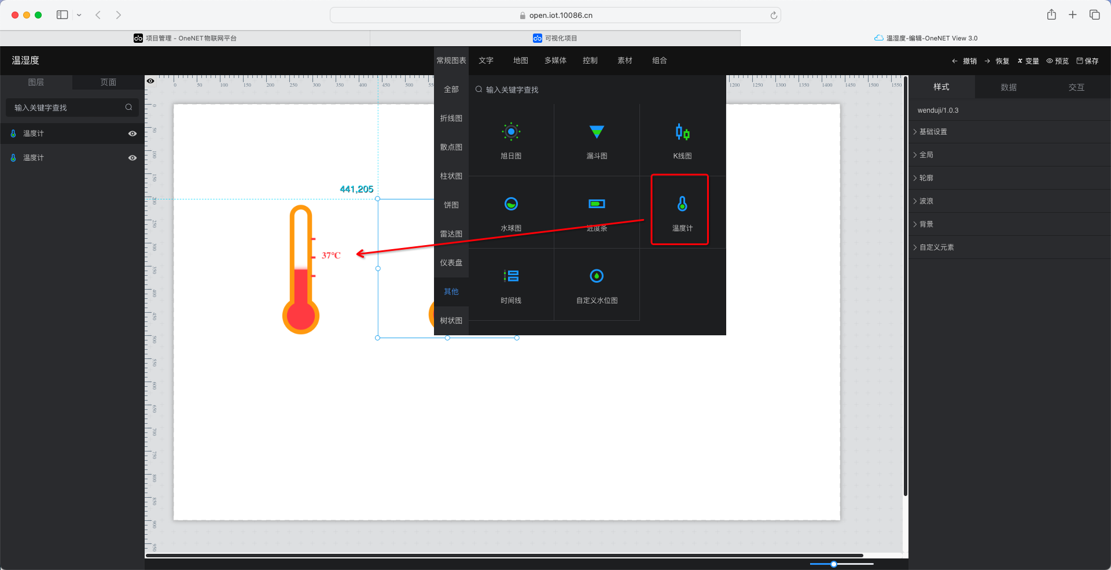Expand the 基础设置 section

click(x=933, y=132)
